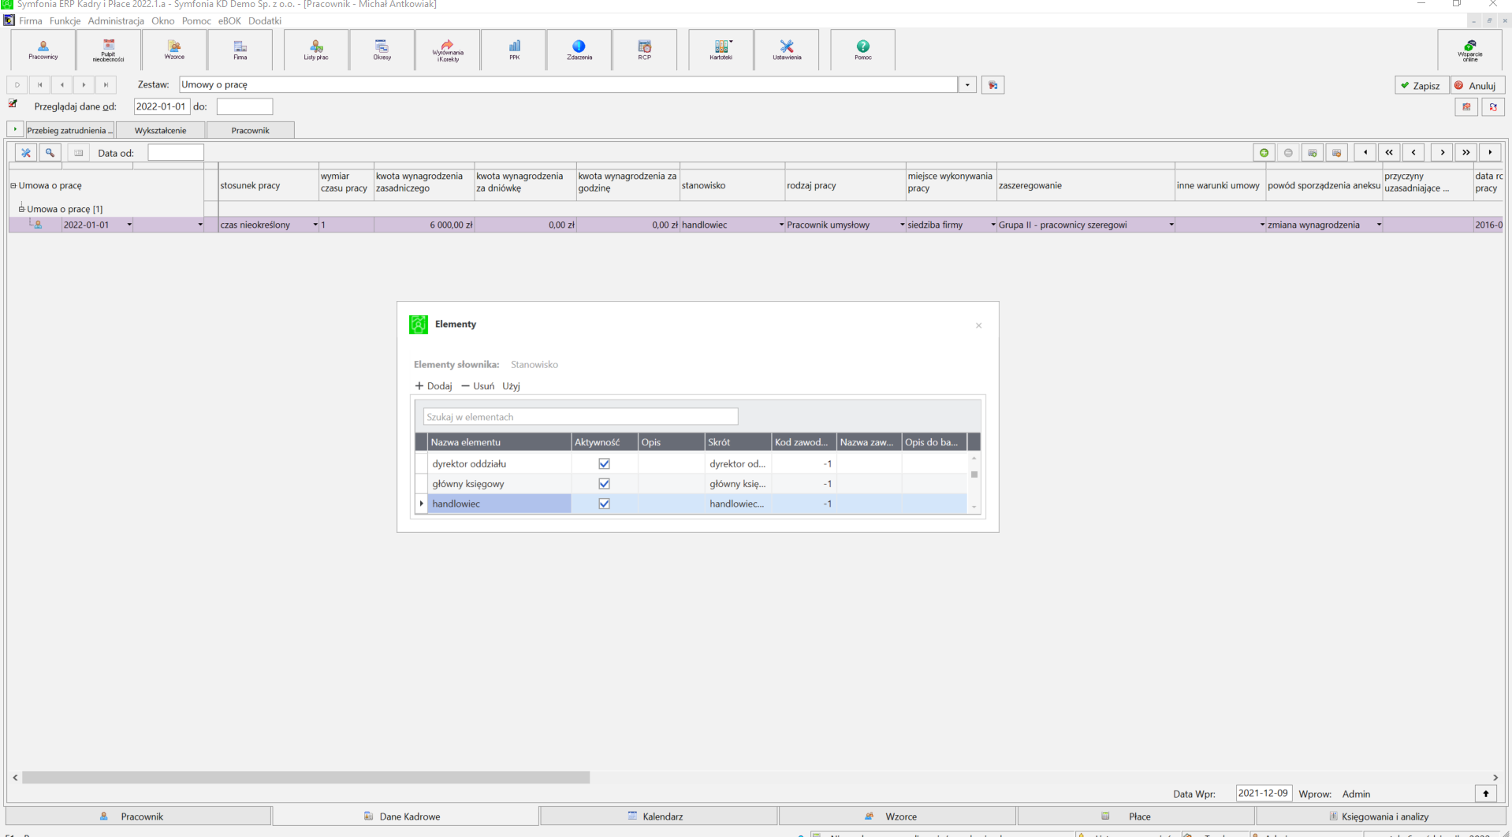Open the Administracja menu
This screenshot has height=837, width=1512.
116,20
